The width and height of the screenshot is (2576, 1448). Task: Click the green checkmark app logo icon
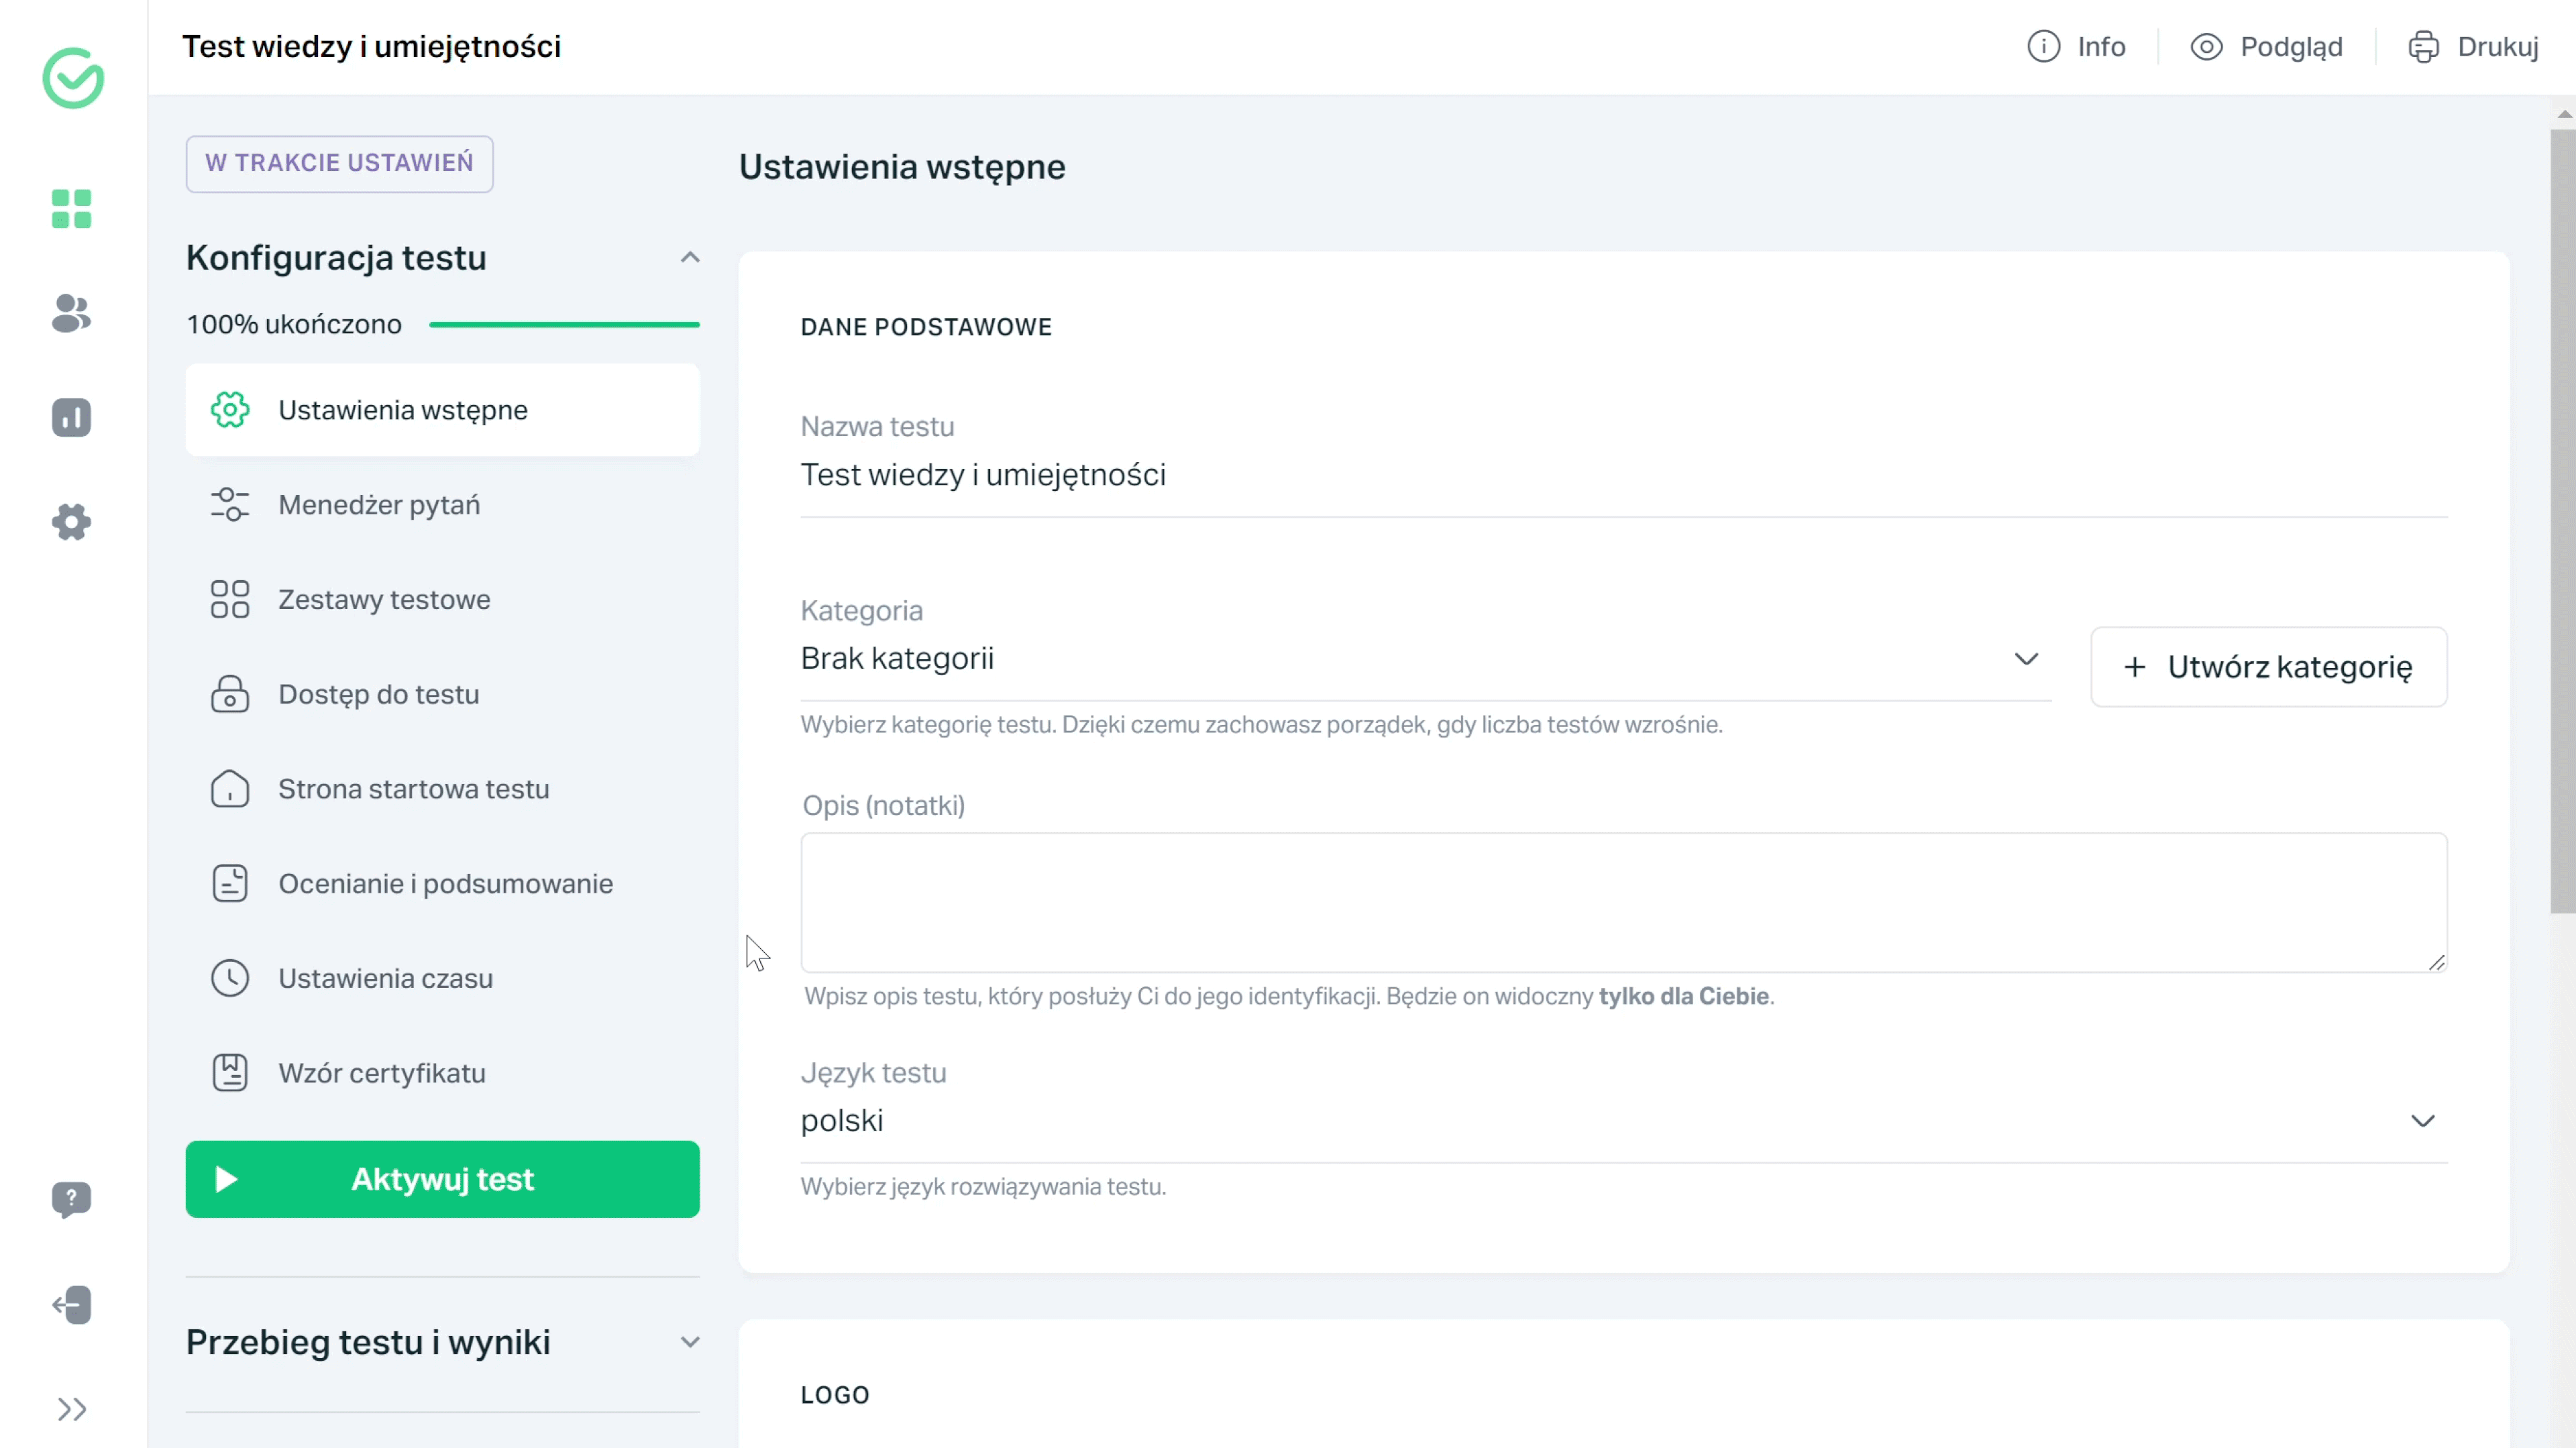72,78
